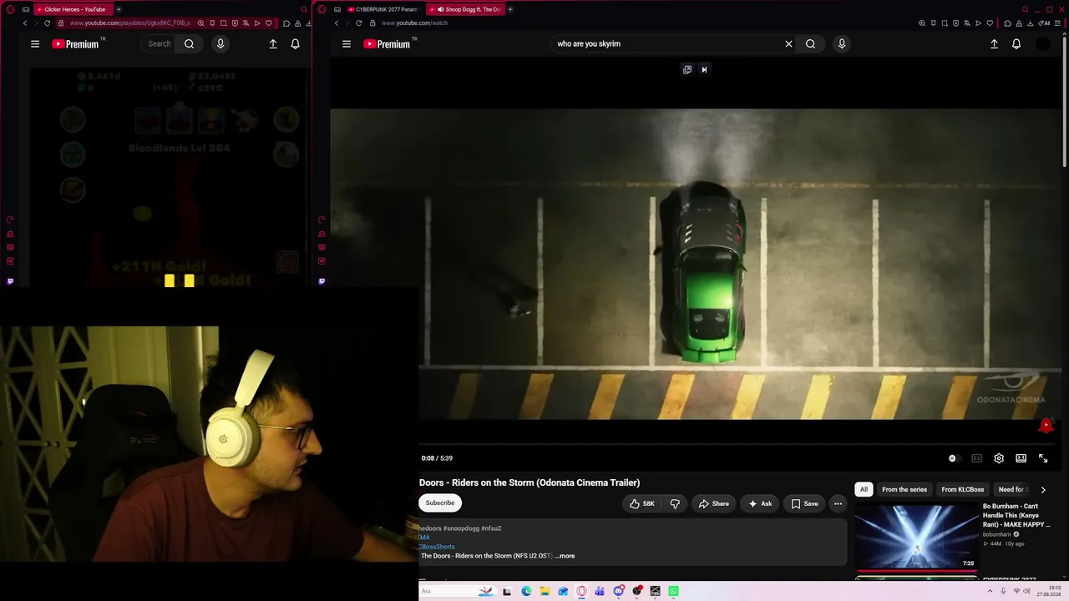The height and width of the screenshot is (601, 1069).
Task: Submit search in right YouTube window
Action: pos(810,44)
